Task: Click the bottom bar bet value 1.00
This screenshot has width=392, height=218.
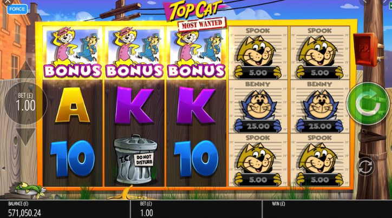Action: point(147,213)
